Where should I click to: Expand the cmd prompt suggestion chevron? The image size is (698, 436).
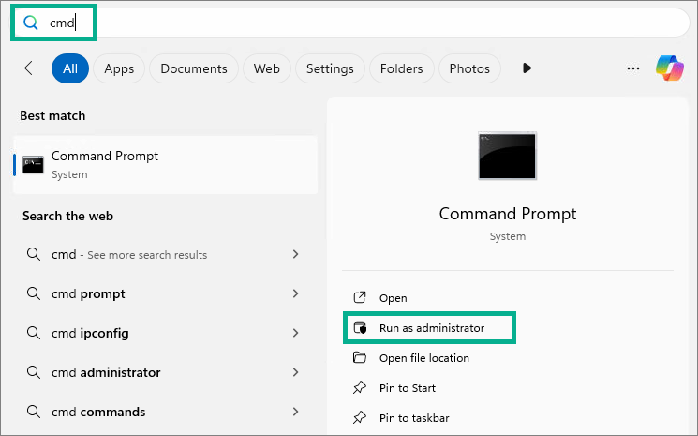coord(295,293)
